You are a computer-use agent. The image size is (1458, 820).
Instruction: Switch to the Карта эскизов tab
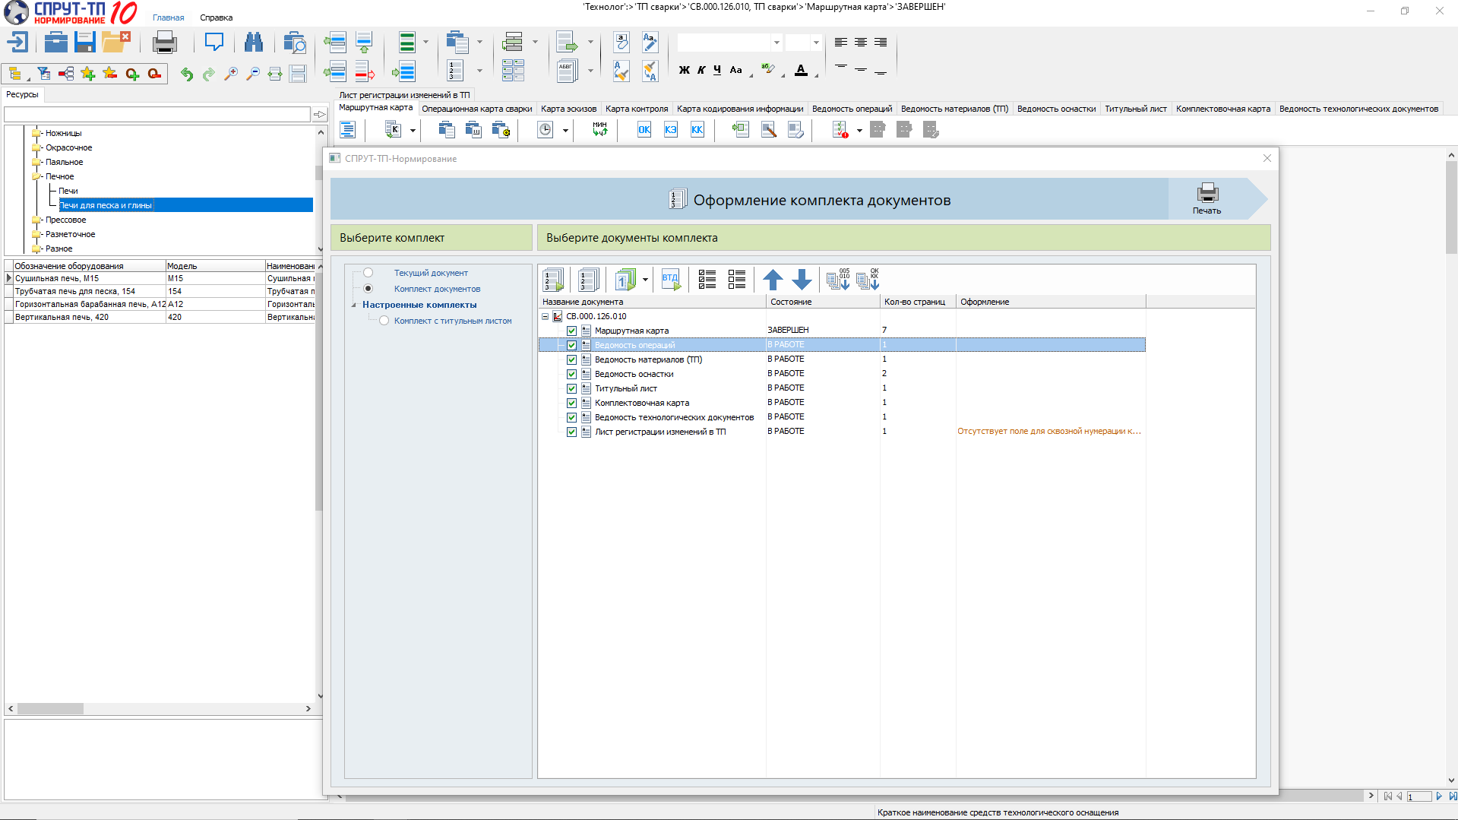point(568,109)
